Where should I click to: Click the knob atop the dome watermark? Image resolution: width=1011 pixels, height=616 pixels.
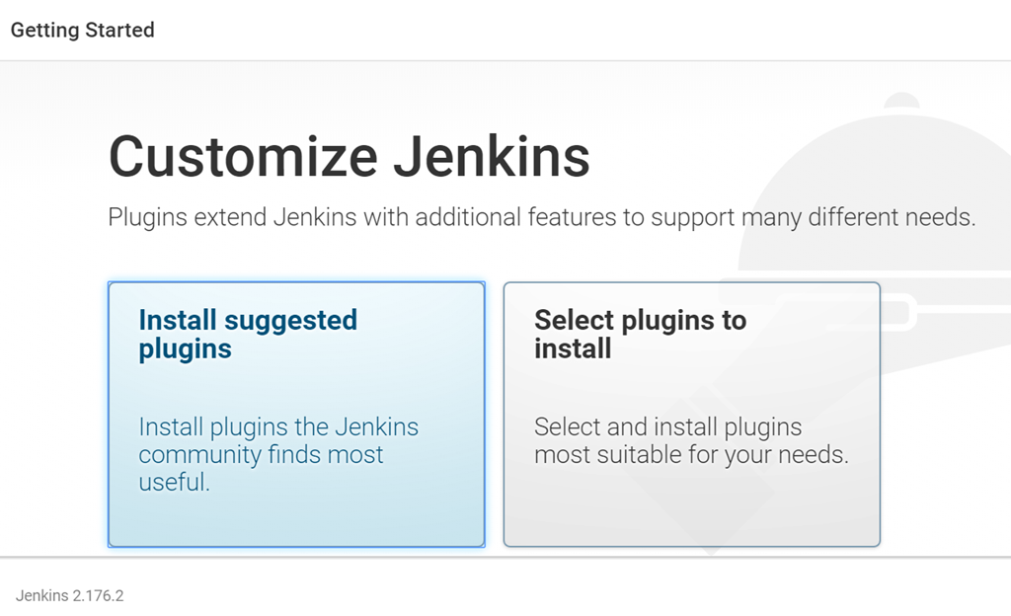coord(901,103)
